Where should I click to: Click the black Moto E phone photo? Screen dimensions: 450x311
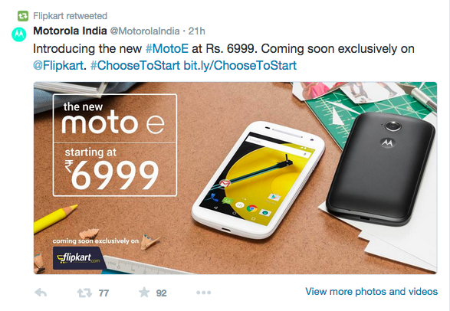pos(380,168)
